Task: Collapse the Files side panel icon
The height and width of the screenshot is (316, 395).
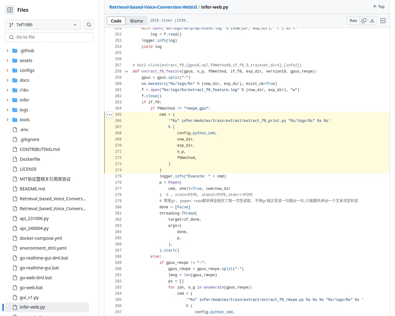Action: tap(10, 10)
